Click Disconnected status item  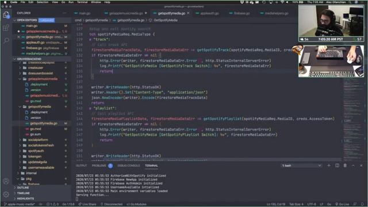point(112,204)
